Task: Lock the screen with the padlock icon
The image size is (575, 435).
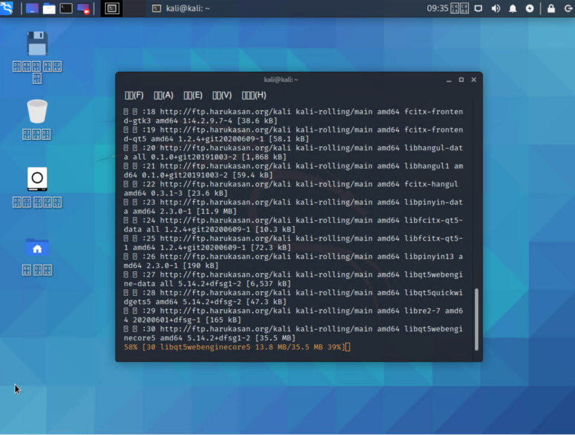Action: tap(551, 8)
